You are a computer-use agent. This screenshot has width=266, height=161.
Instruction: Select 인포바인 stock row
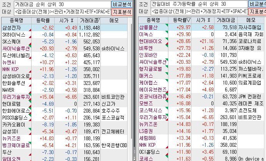(x=201, y=55)
